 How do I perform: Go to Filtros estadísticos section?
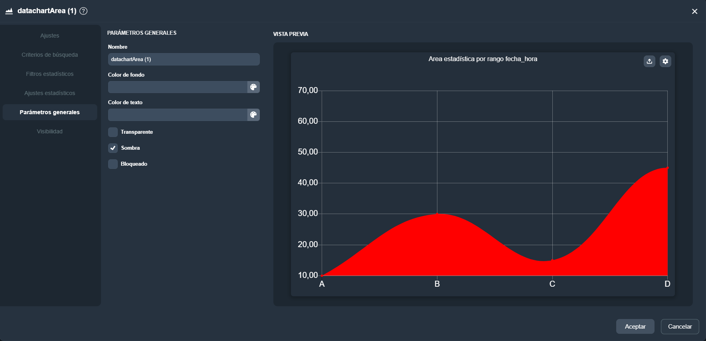pos(49,74)
